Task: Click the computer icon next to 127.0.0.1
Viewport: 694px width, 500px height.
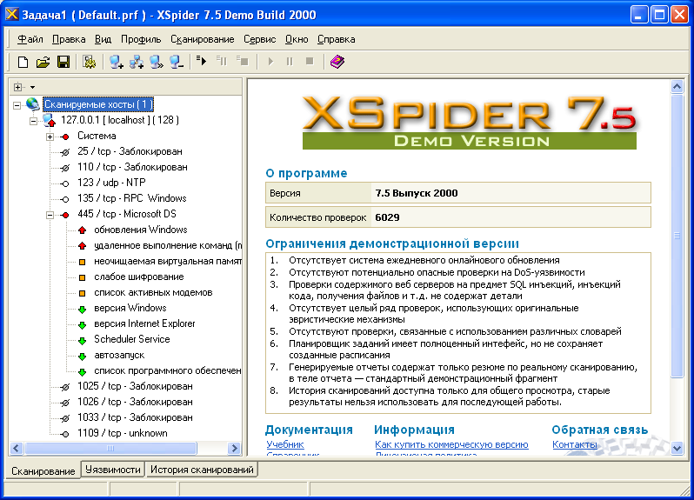Action: (x=49, y=120)
